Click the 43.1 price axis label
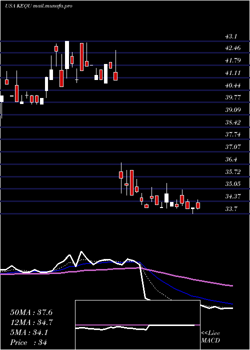The width and height of the screenshot is (250, 350). 231,36
